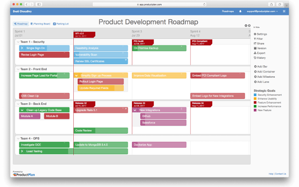Open Export option

point(259,53)
